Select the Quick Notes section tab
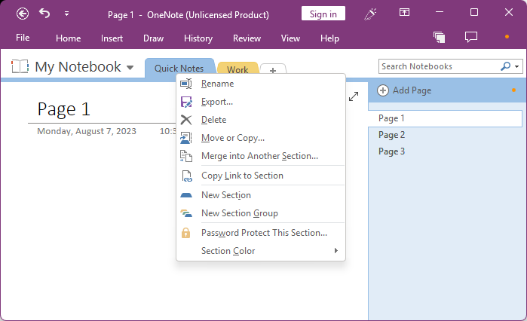527x321 pixels. [x=179, y=68]
